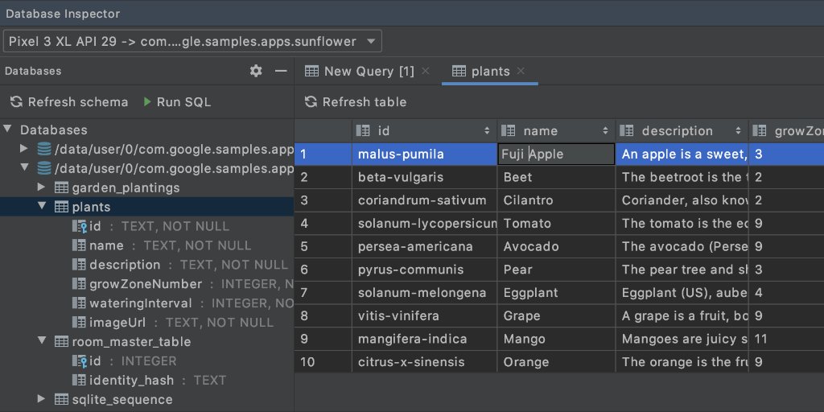Sort by the name column arrows
824x412 pixels.
tap(605, 131)
